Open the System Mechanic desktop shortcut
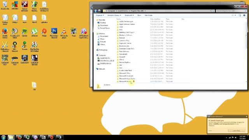249x140 pixels. tap(25, 6)
